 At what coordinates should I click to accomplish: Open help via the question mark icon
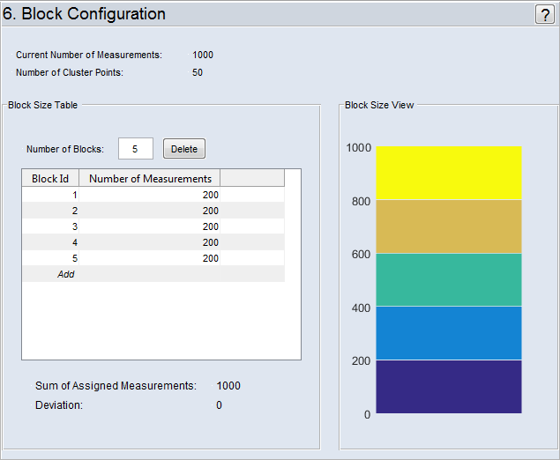[x=544, y=14]
